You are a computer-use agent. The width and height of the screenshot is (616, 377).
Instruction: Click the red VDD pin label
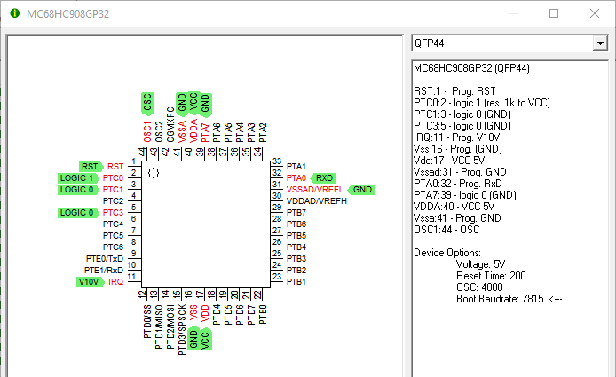[x=205, y=313]
